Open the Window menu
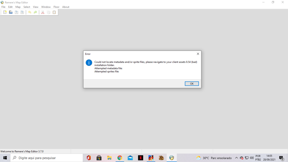288x162 pixels. tap(46, 7)
